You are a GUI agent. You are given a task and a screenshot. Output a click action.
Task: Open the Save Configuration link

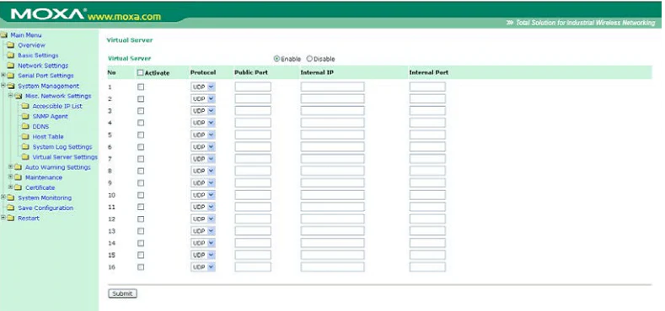click(x=46, y=208)
